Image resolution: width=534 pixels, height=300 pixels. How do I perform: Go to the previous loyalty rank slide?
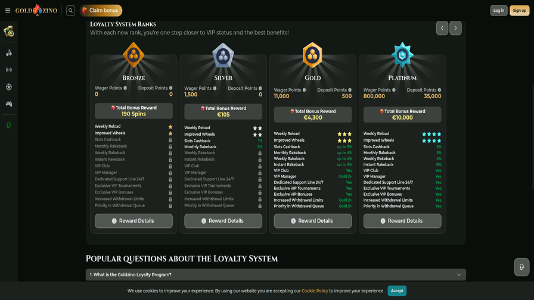[442, 28]
